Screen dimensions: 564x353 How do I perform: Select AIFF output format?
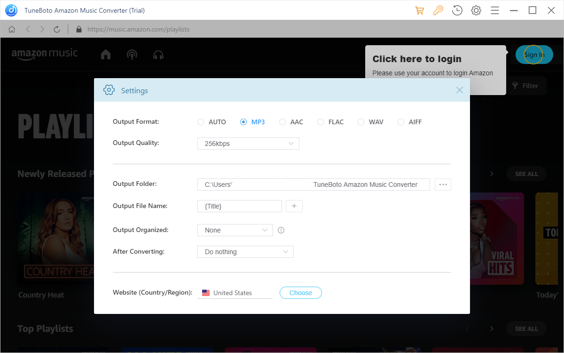tap(410, 122)
